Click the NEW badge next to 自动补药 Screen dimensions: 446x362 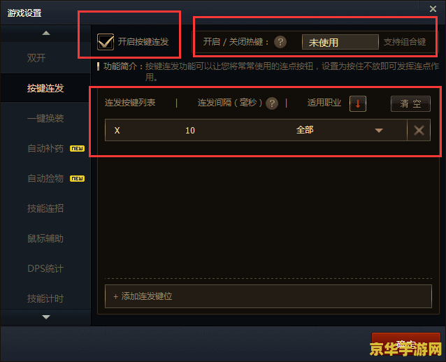pos(77,148)
